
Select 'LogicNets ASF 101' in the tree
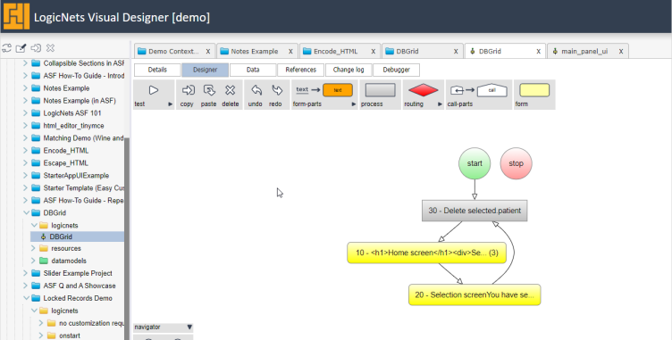click(x=72, y=113)
